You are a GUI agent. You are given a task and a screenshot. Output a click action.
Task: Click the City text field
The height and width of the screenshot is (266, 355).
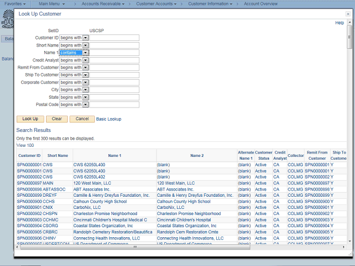[114, 90]
